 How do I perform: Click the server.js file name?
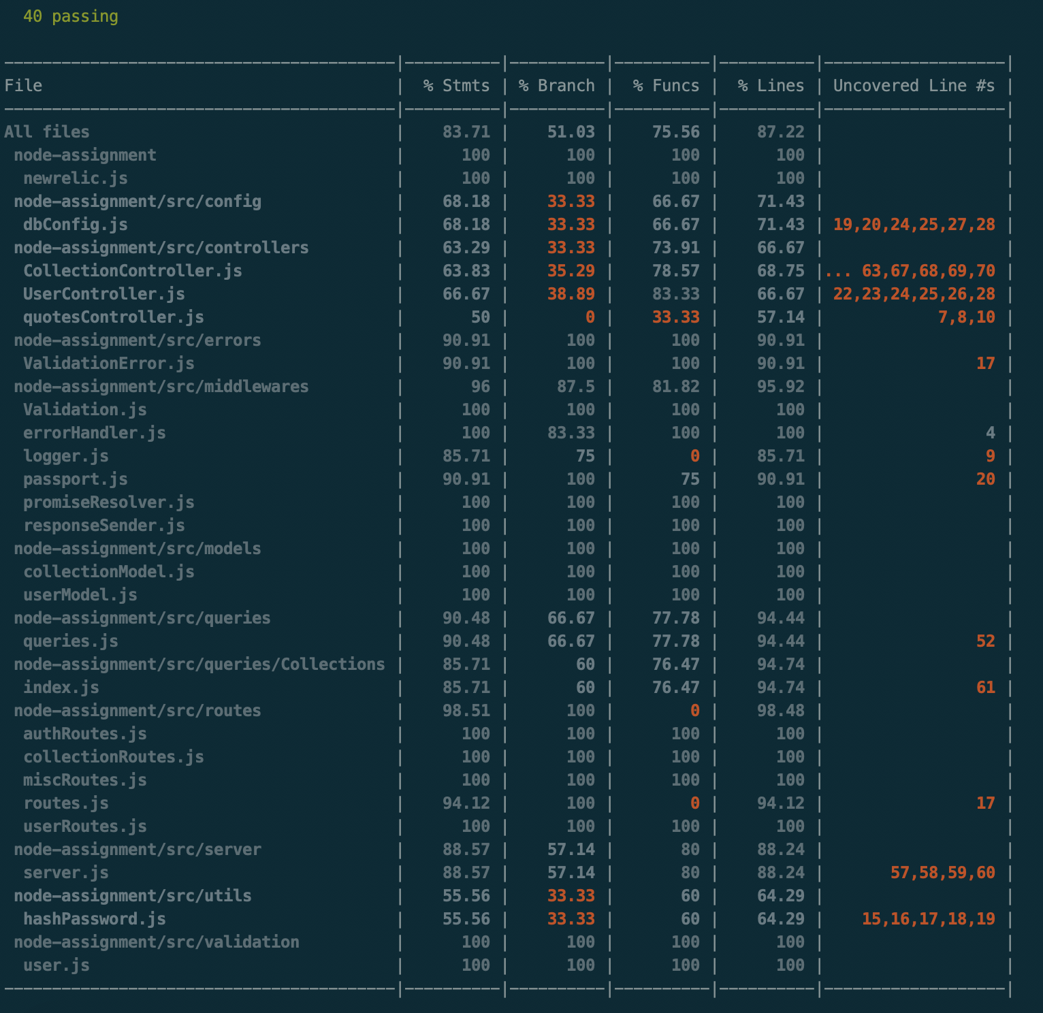tap(66, 873)
